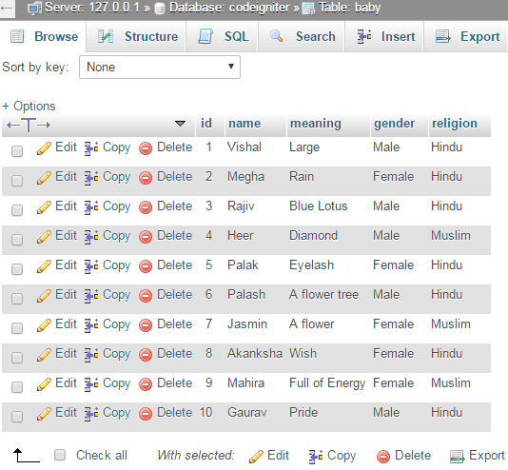Click the With selected Export icon
Screen dimensions: 508x470
coord(458,457)
